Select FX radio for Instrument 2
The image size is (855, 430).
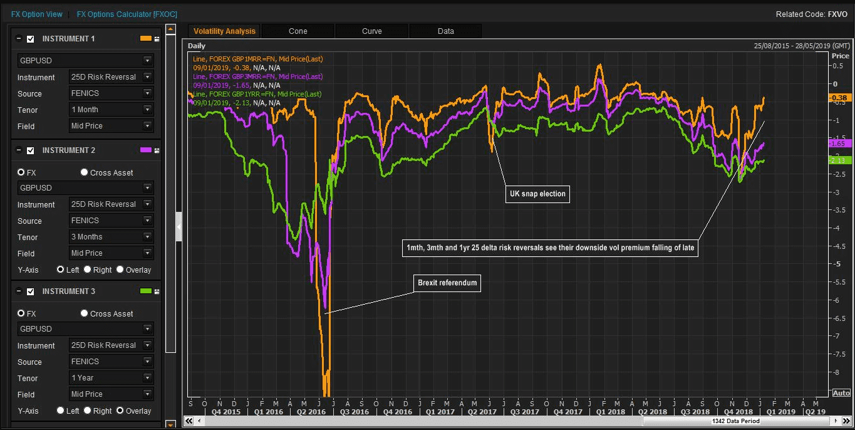click(21, 172)
